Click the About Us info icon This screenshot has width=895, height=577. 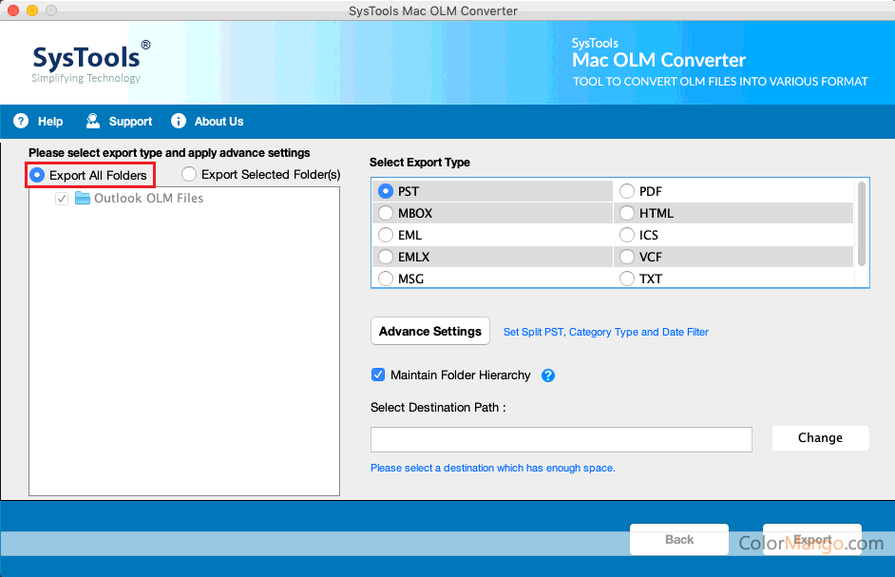179,121
